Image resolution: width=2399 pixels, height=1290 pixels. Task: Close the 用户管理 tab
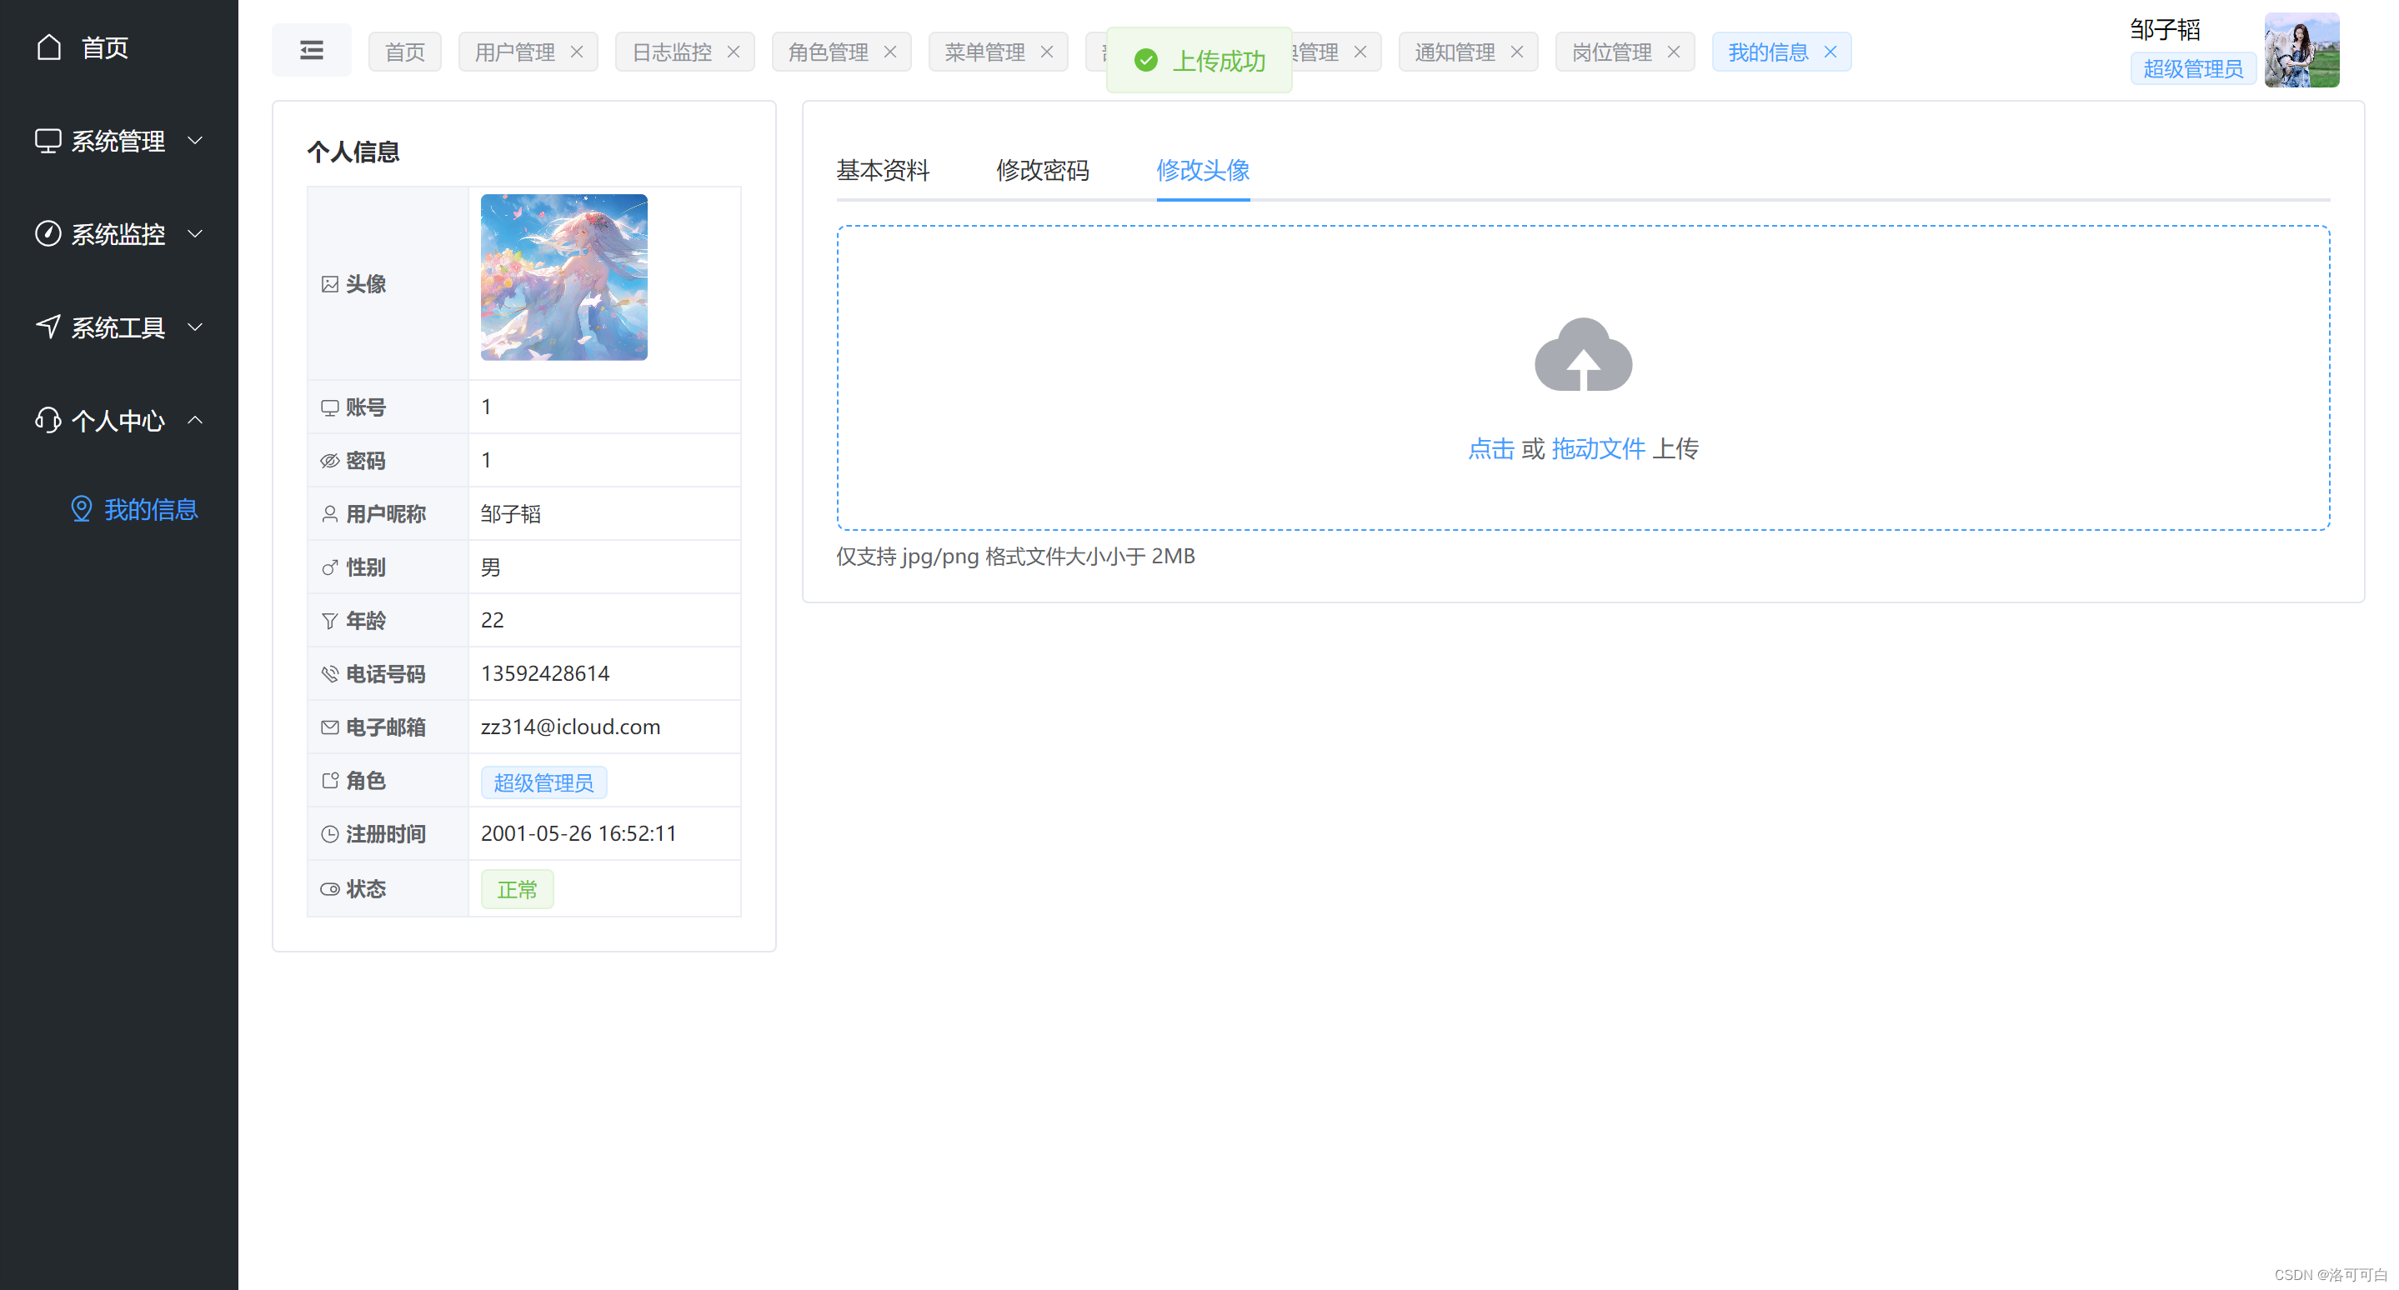coord(577,52)
